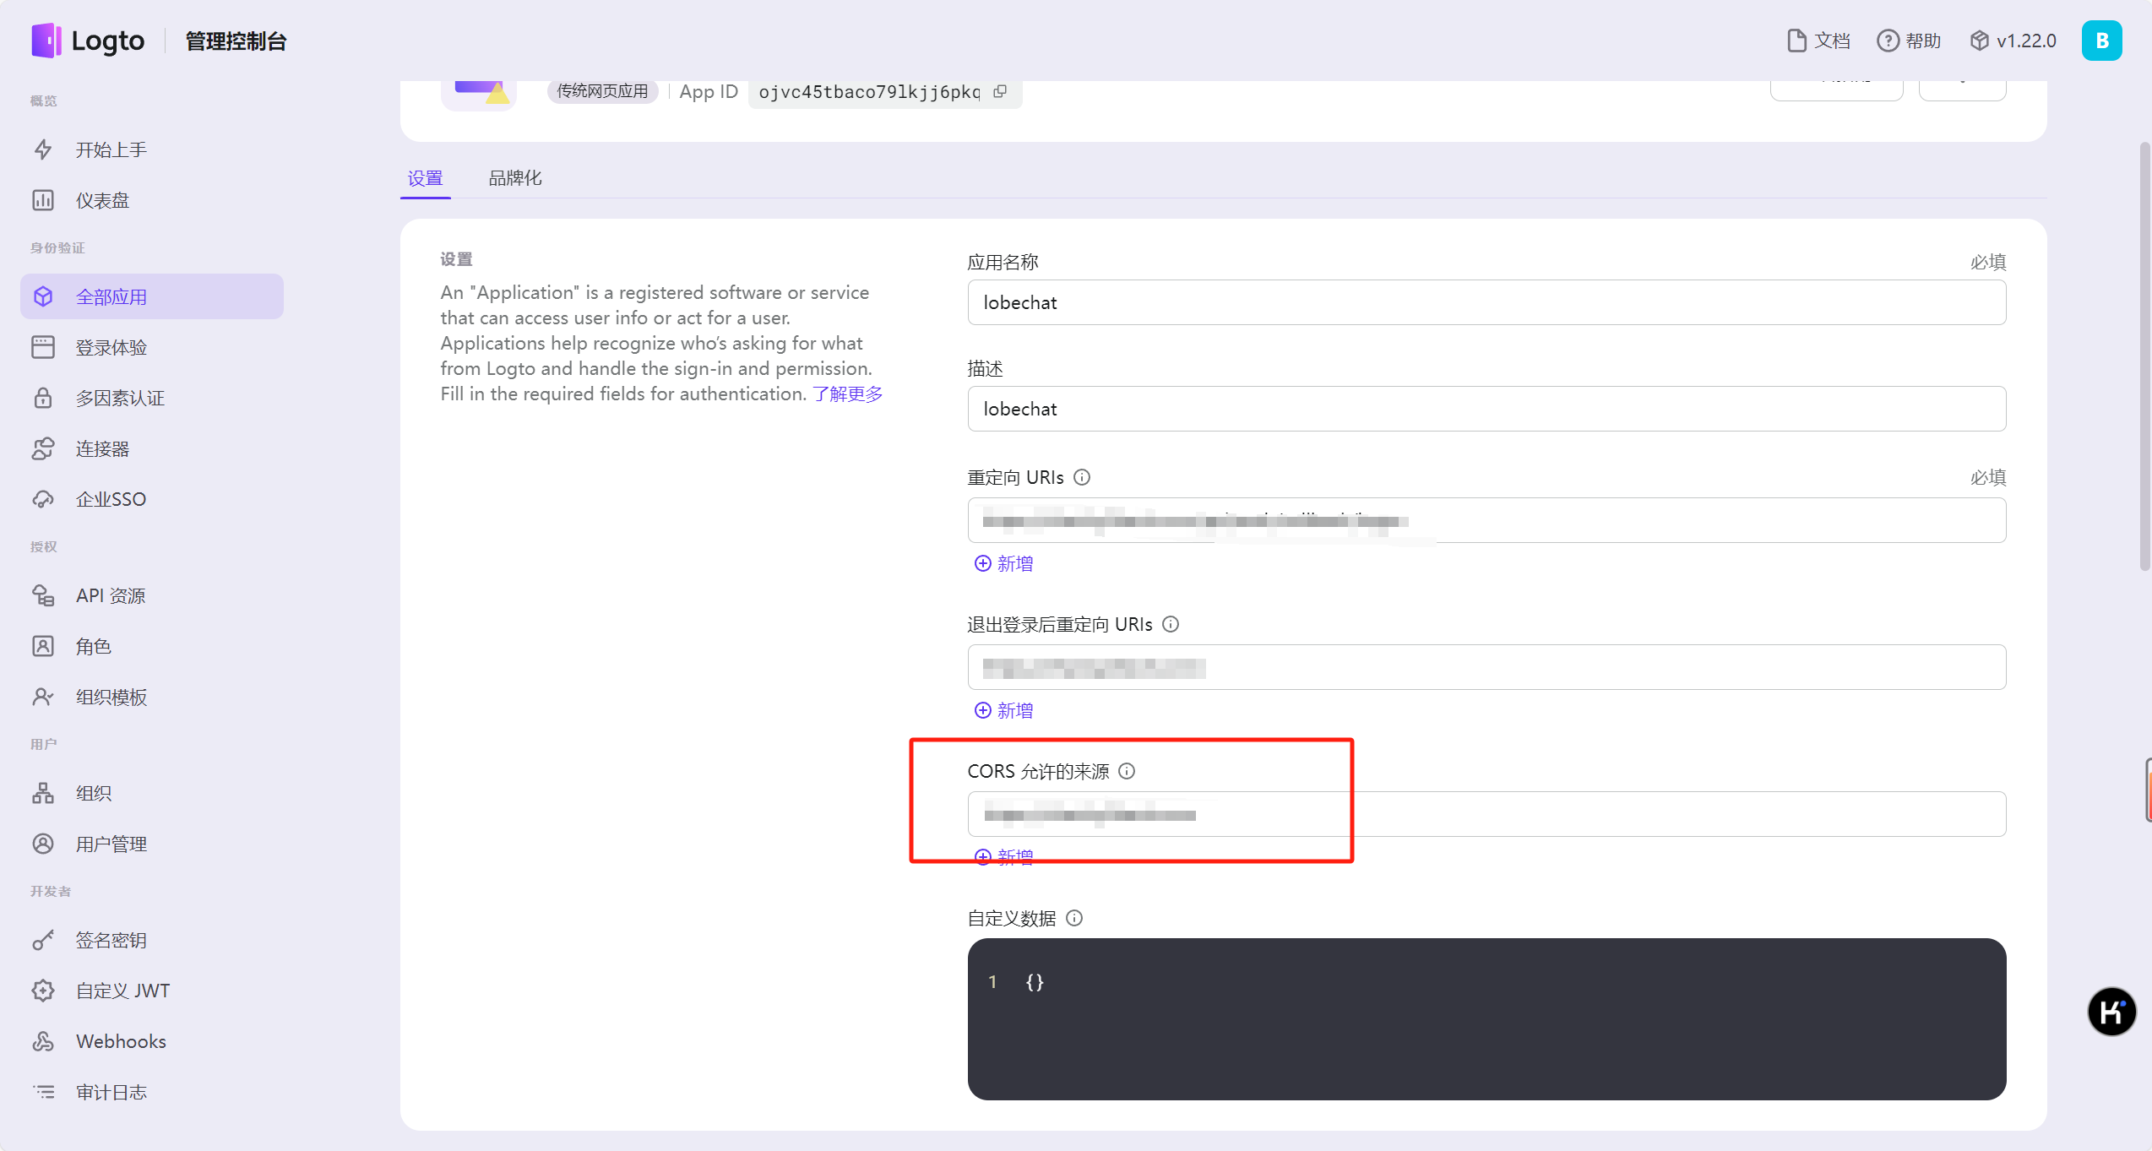The image size is (2152, 1151).
Task: Open user avatar B menu
Action: point(2102,41)
